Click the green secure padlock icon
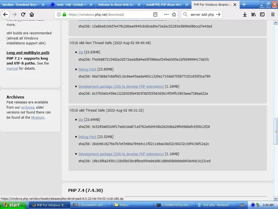Image resolution: width=278 pixels, height=209 pixels. tap(64, 15)
